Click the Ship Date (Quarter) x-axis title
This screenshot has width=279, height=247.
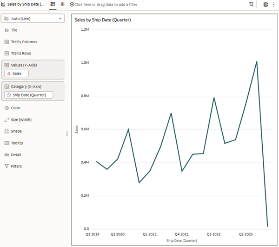[182, 240]
